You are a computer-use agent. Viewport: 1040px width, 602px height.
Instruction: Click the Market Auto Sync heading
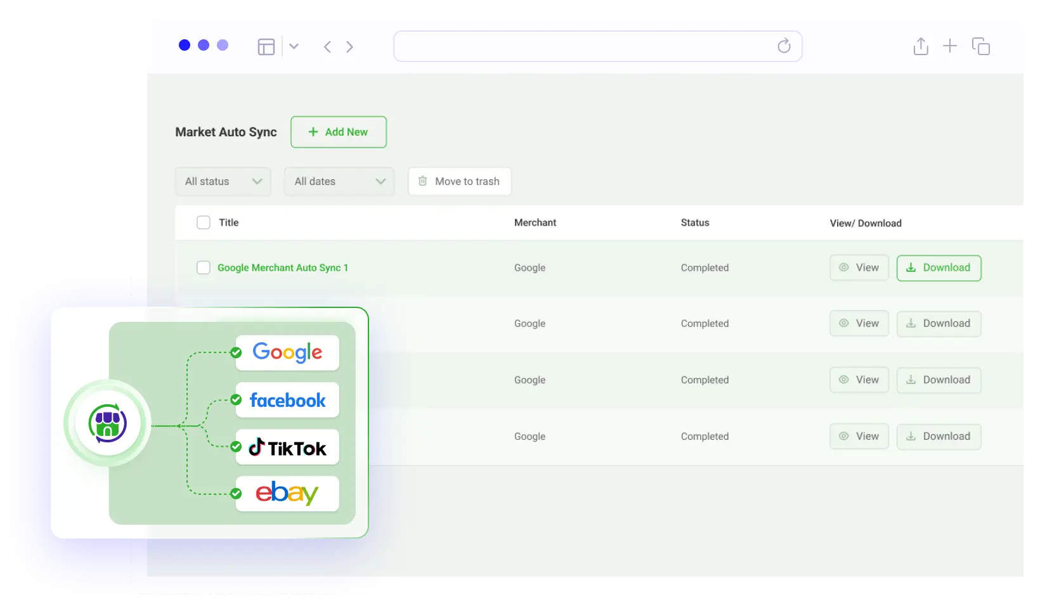click(226, 132)
